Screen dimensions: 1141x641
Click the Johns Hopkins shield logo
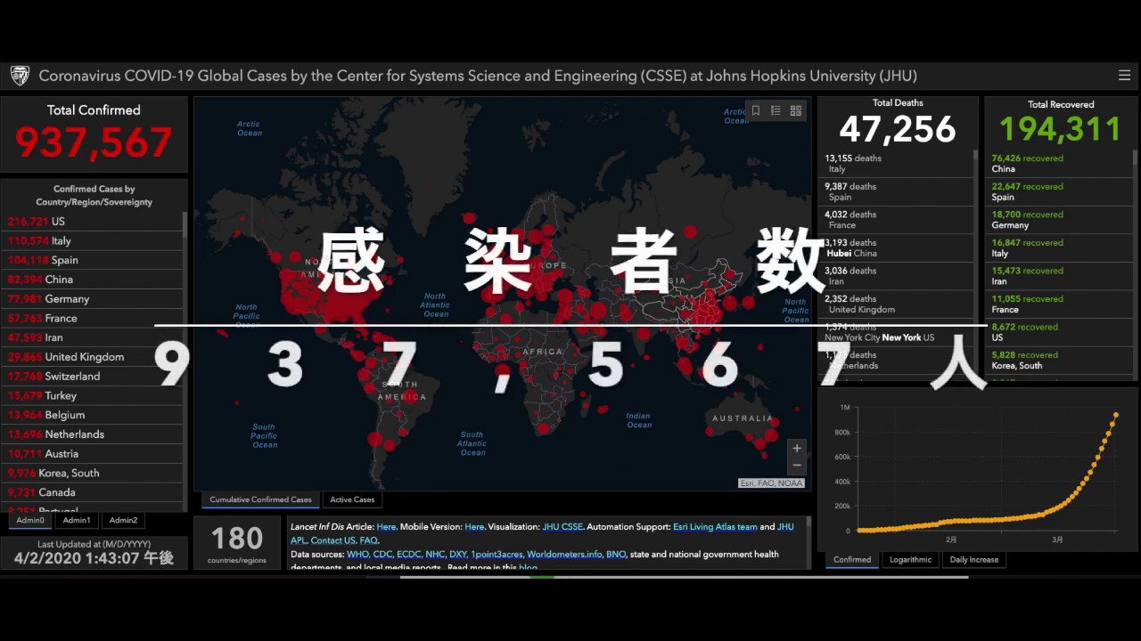[x=20, y=76]
